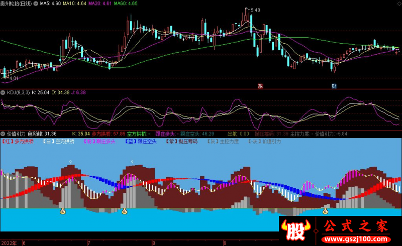Click the K: 25.04 value in KDJ
The height and width of the screenshot is (246, 402).
(41, 92)
